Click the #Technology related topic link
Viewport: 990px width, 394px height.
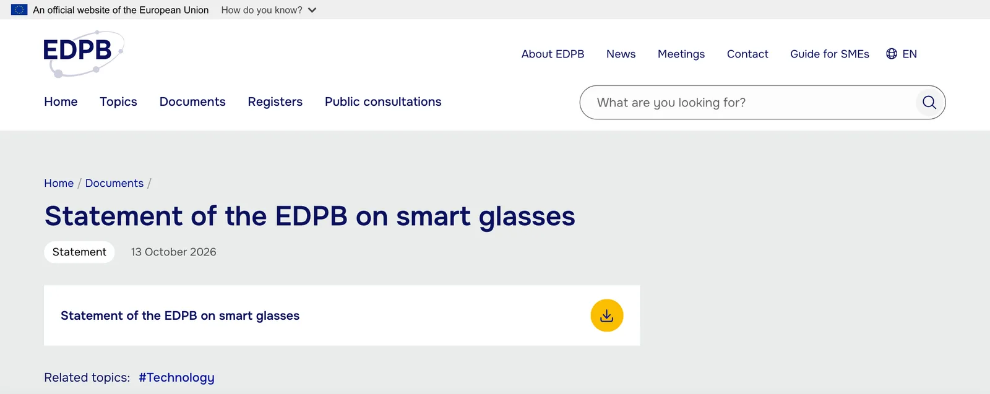tap(176, 377)
